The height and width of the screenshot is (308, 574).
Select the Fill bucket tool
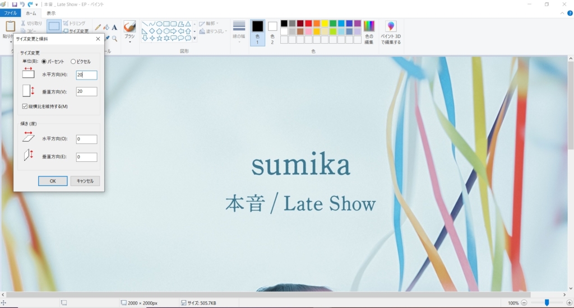[x=106, y=27]
